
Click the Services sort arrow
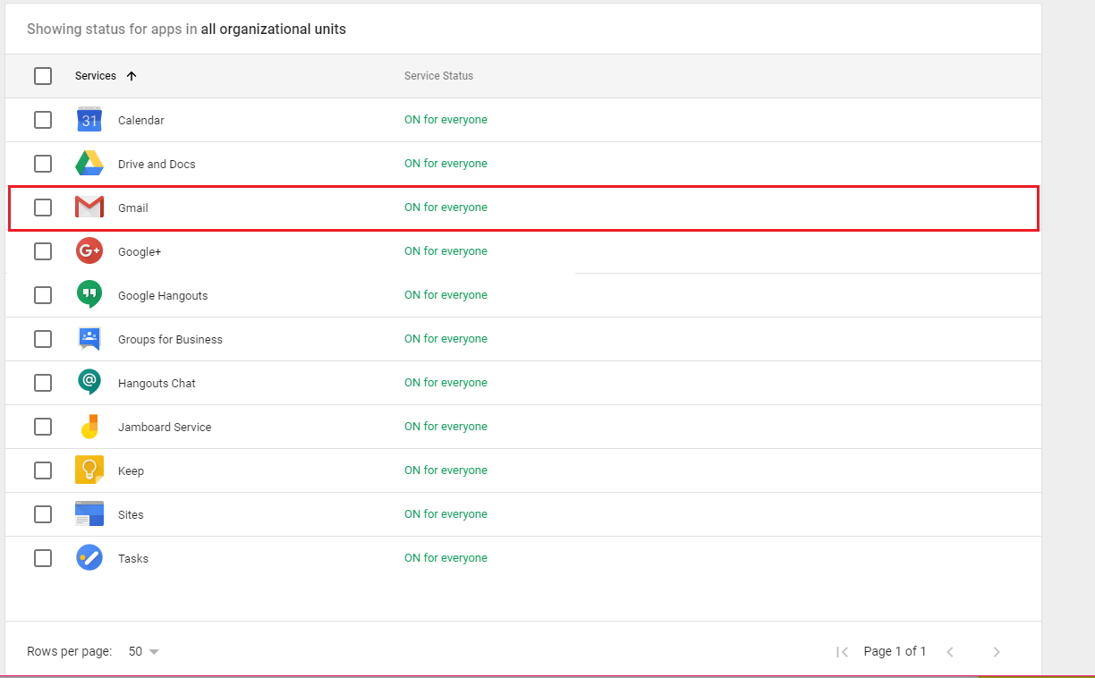point(132,76)
